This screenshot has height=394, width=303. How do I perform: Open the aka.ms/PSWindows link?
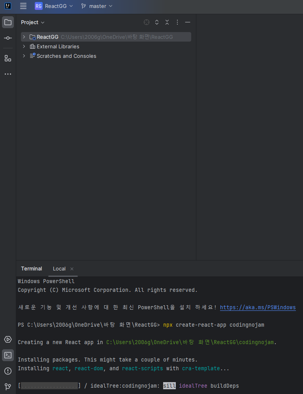coord(258,307)
